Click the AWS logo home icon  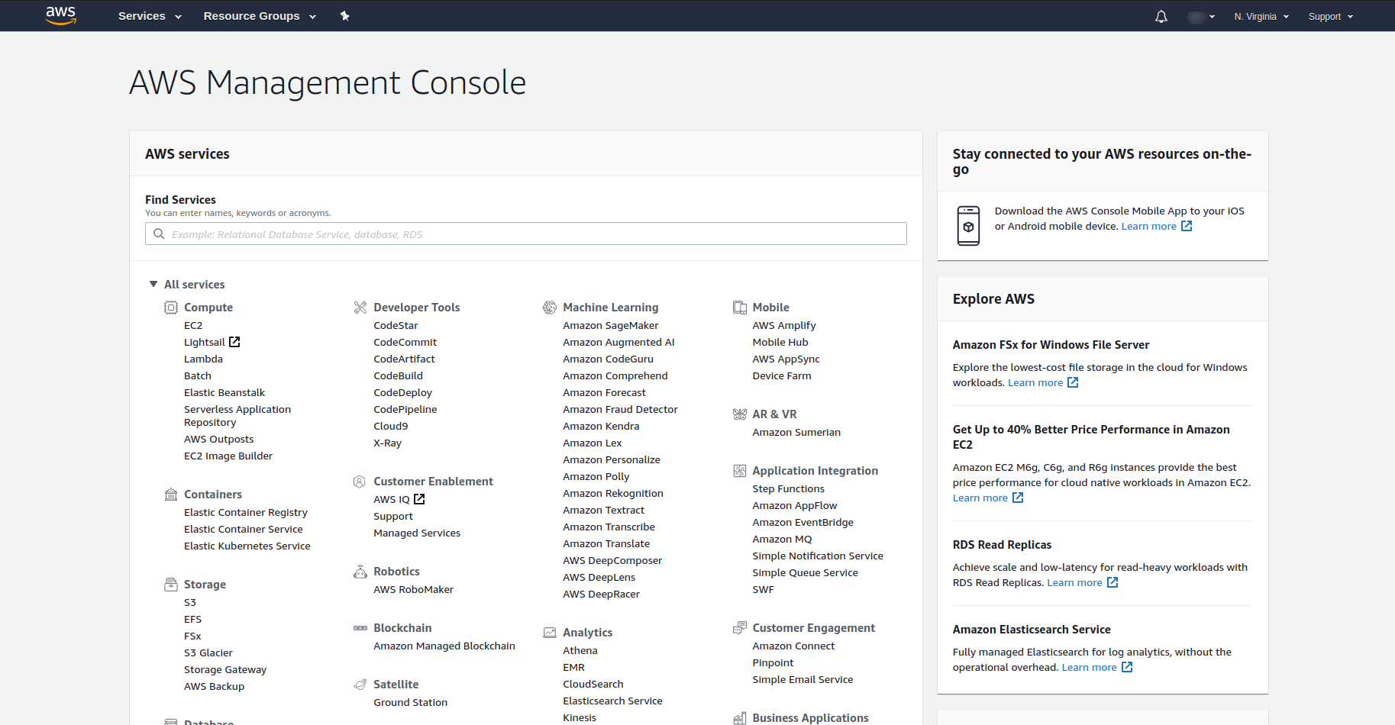[60, 15]
